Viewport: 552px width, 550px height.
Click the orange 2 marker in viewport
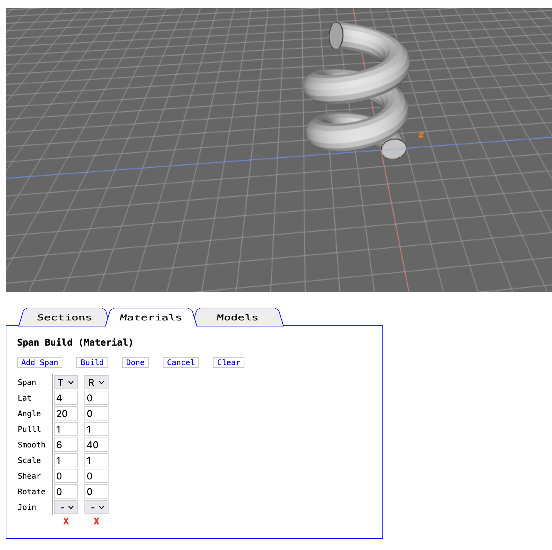coord(421,135)
